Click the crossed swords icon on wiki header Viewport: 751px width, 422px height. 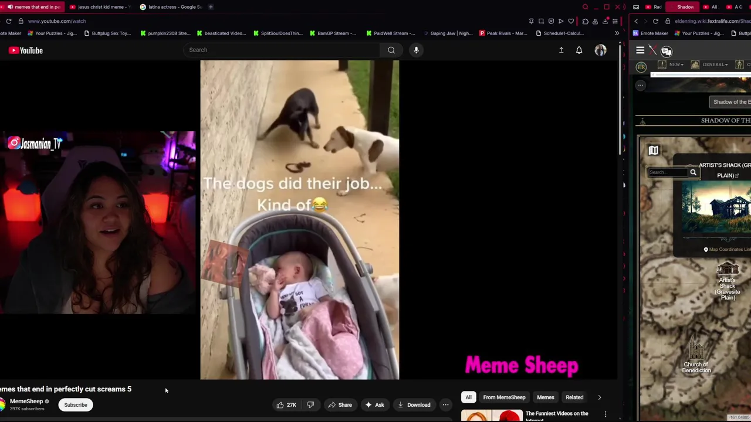[x=653, y=51]
